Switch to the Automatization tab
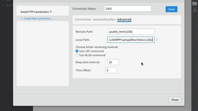This screenshot has height=111, width=198. pos(104,19)
